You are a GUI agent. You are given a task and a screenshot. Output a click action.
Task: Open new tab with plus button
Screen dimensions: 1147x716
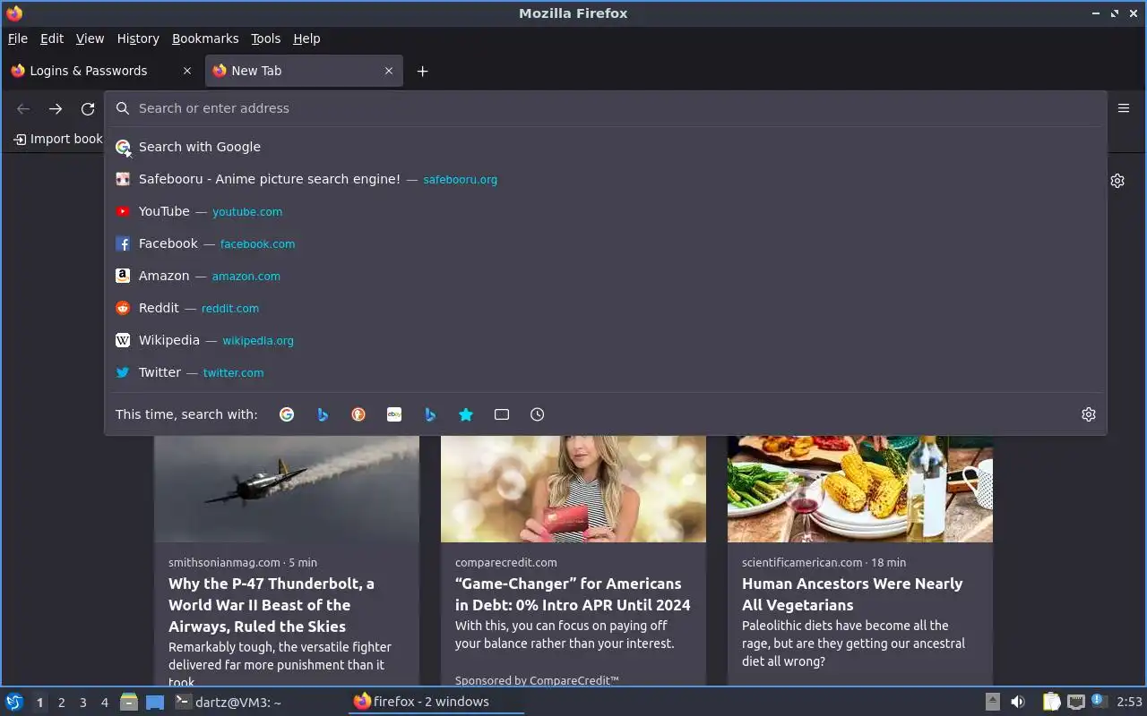coord(423,71)
